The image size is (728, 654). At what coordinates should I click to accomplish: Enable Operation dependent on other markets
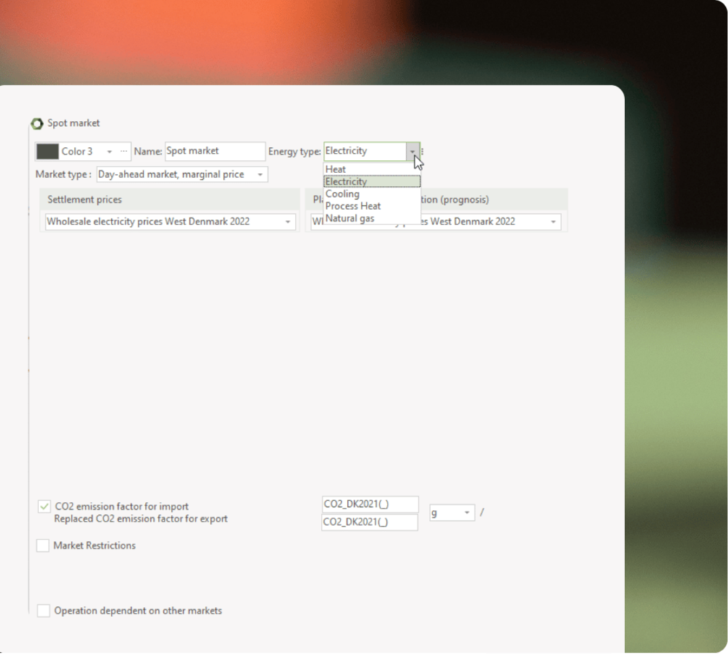click(43, 611)
